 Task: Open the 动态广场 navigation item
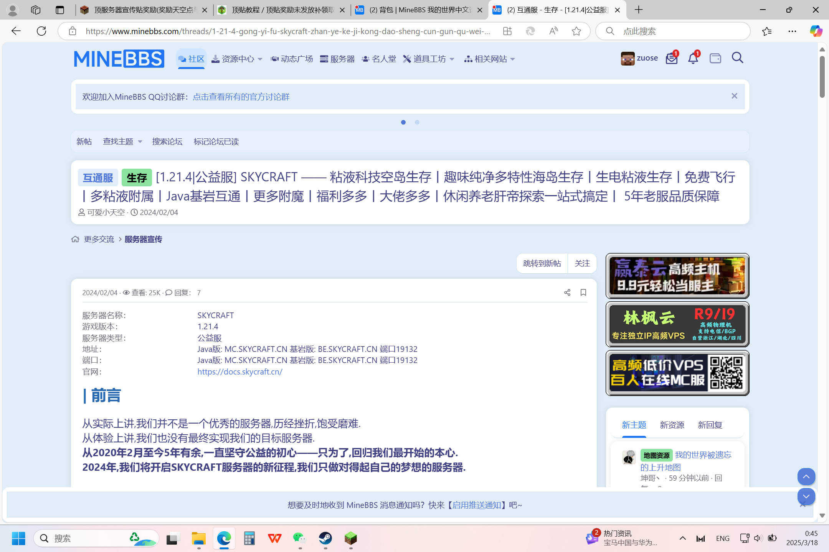[x=292, y=59]
